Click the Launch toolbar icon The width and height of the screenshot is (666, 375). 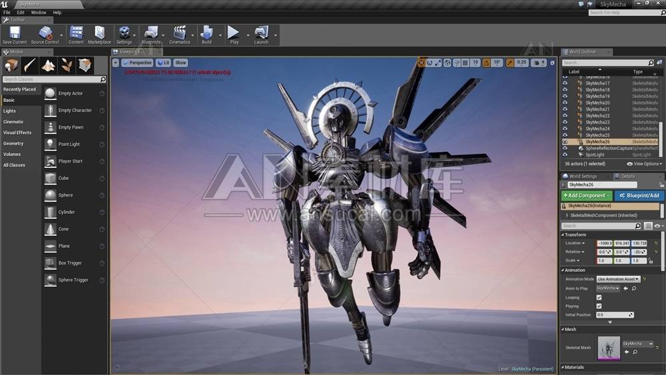[x=261, y=35]
